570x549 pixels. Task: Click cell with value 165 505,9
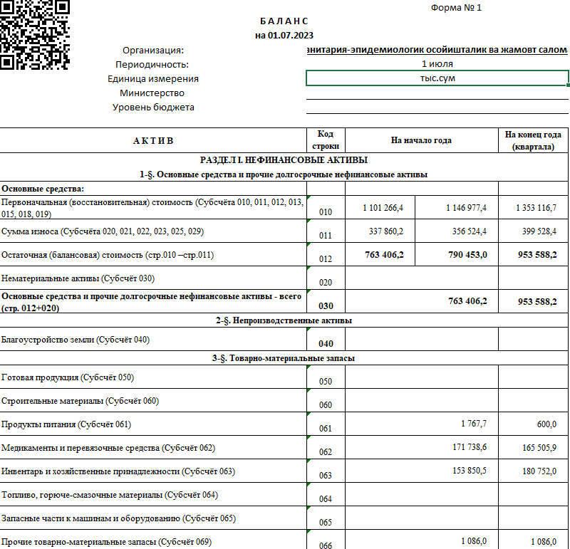[533, 447]
